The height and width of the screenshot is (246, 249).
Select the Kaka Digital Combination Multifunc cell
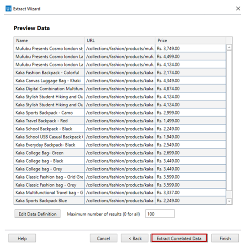pos(49,89)
